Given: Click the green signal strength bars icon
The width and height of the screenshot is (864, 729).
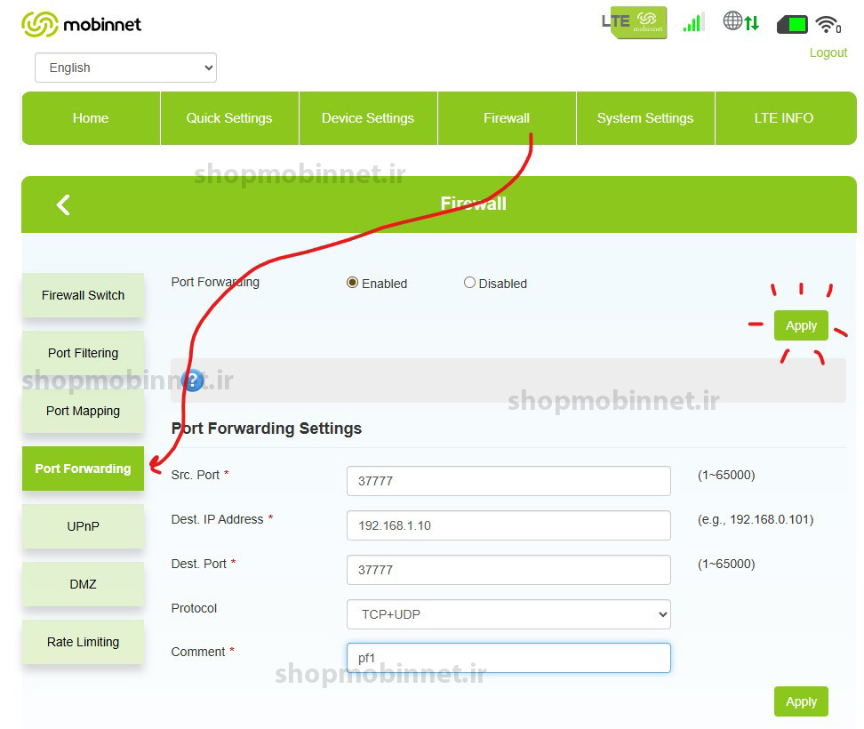Looking at the screenshot, I should click(x=693, y=22).
